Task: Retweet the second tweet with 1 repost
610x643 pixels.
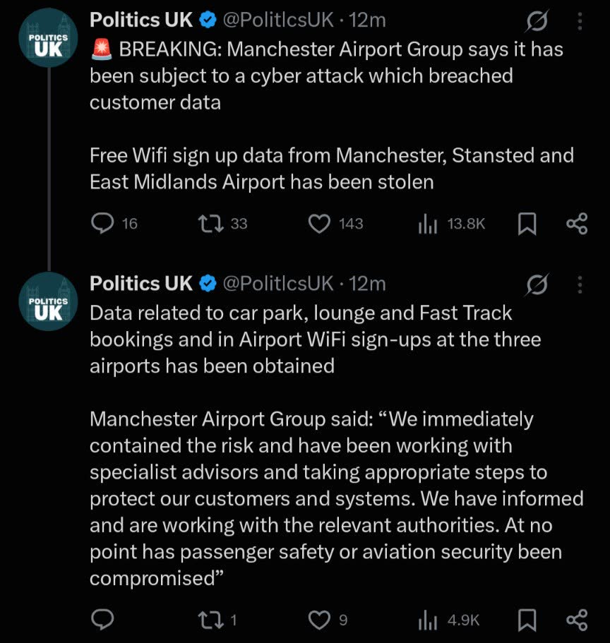Action: (x=211, y=620)
